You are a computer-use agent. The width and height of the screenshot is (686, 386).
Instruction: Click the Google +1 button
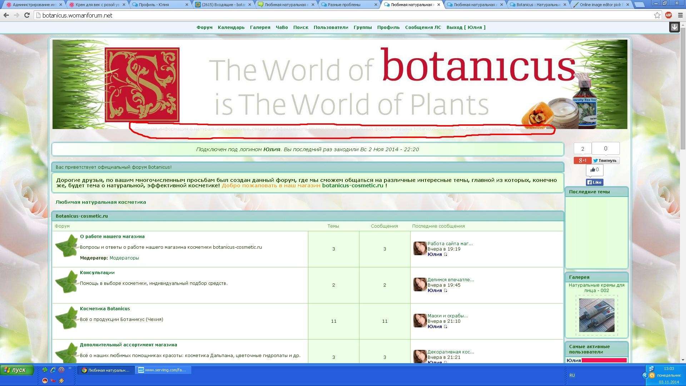click(582, 160)
